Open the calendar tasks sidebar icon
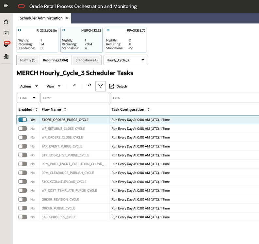This screenshot has height=244, width=259. (x=6, y=33)
